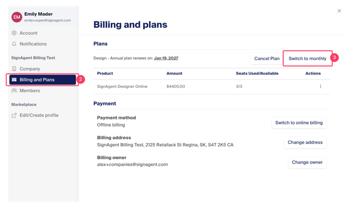The image size is (351, 208).
Task: Open the SignAgent Designer Online actions menu
Action: click(x=320, y=86)
